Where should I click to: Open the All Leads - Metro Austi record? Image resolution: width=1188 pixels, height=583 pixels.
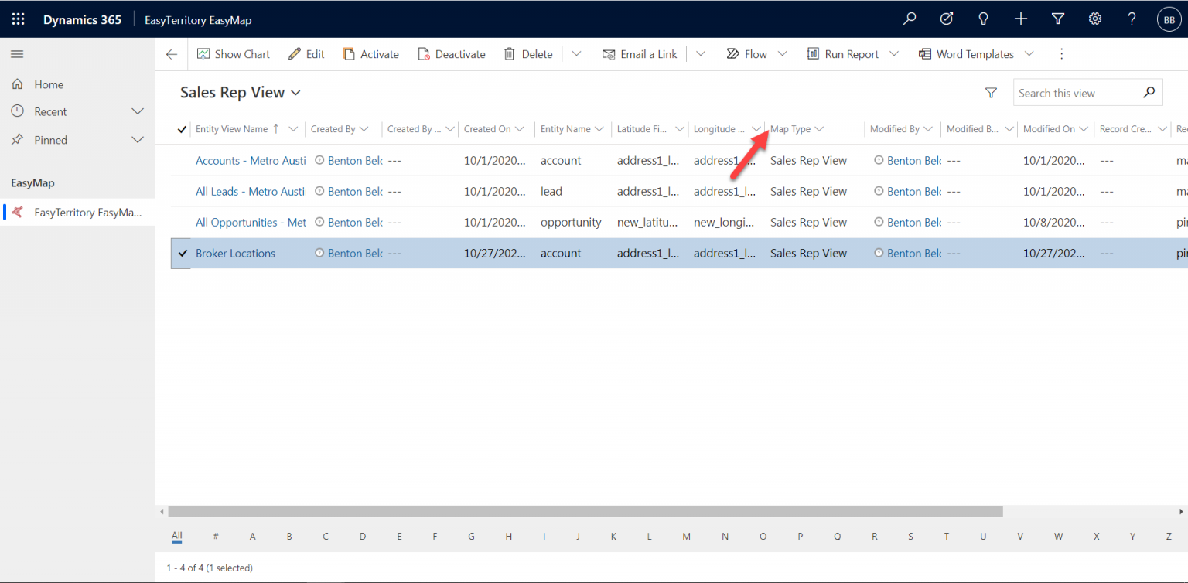coord(249,191)
